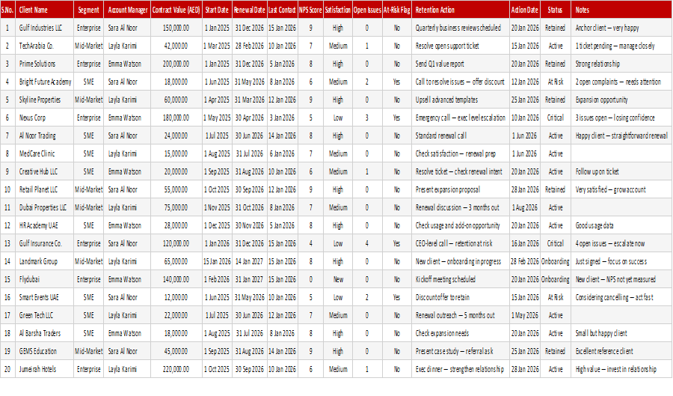673x396 pixels.
Task: Select the Contract Value (AED) header
Action: coord(176,10)
